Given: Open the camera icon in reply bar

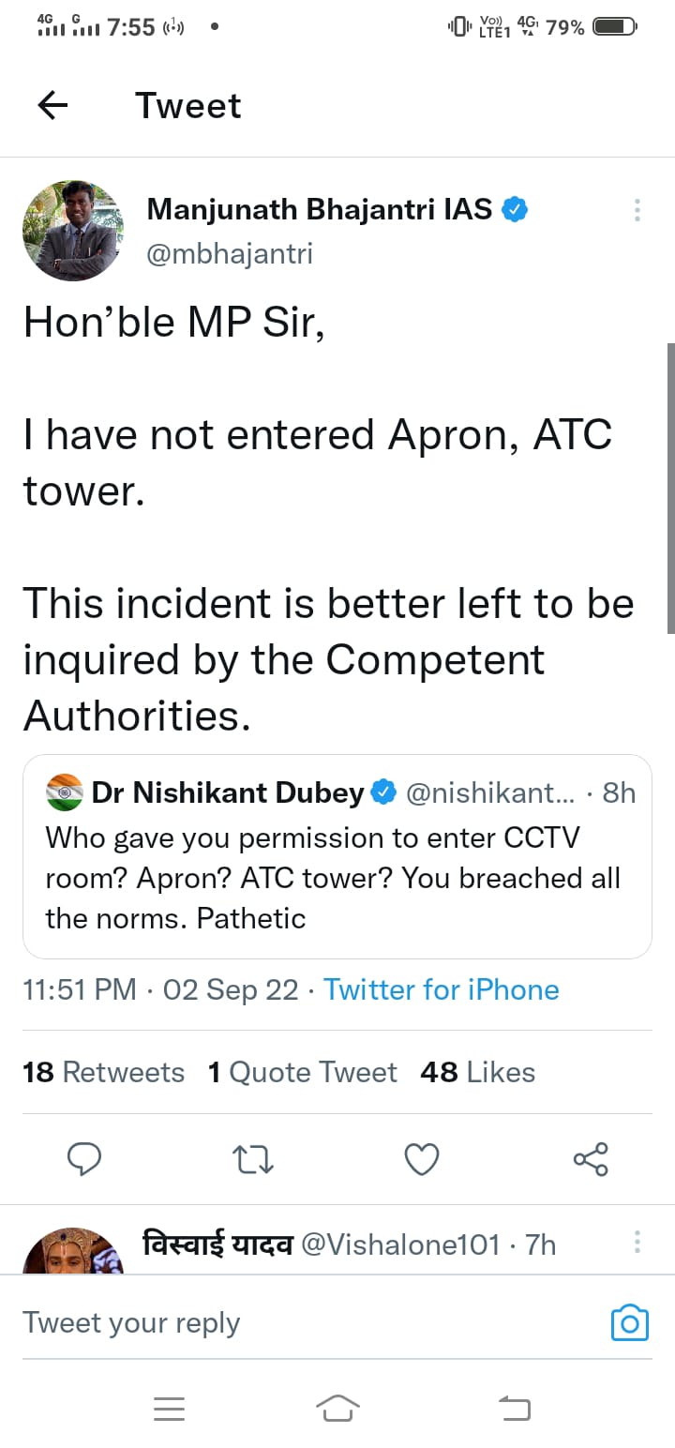Looking at the screenshot, I should click(630, 1322).
